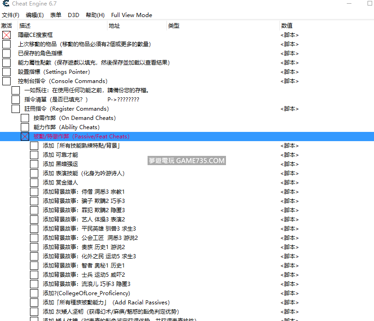Check 添加 表演技能 checkbox

[34, 173]
